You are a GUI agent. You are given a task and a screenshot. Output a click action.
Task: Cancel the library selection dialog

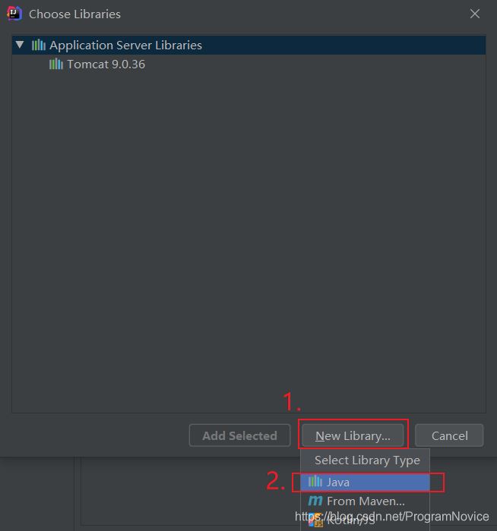pyautogui.click(x=449, y=435)
